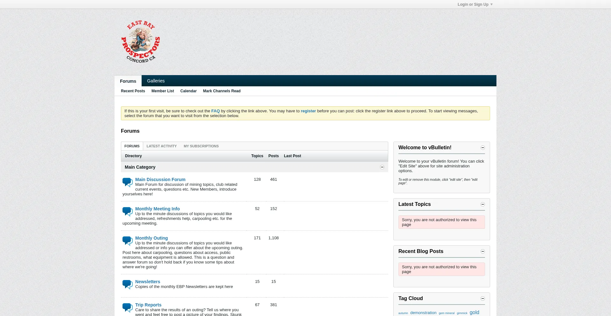The height and width of the screenshot is (316, 611).
Task: Switch to the Galleries tab
Action: click(156, 81)
